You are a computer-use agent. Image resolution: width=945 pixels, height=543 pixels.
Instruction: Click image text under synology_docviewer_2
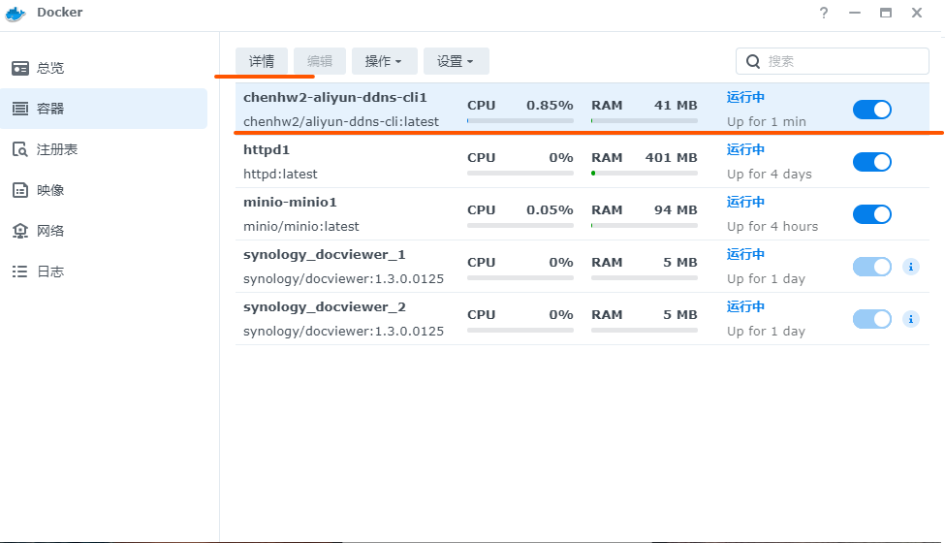[343, 332]
